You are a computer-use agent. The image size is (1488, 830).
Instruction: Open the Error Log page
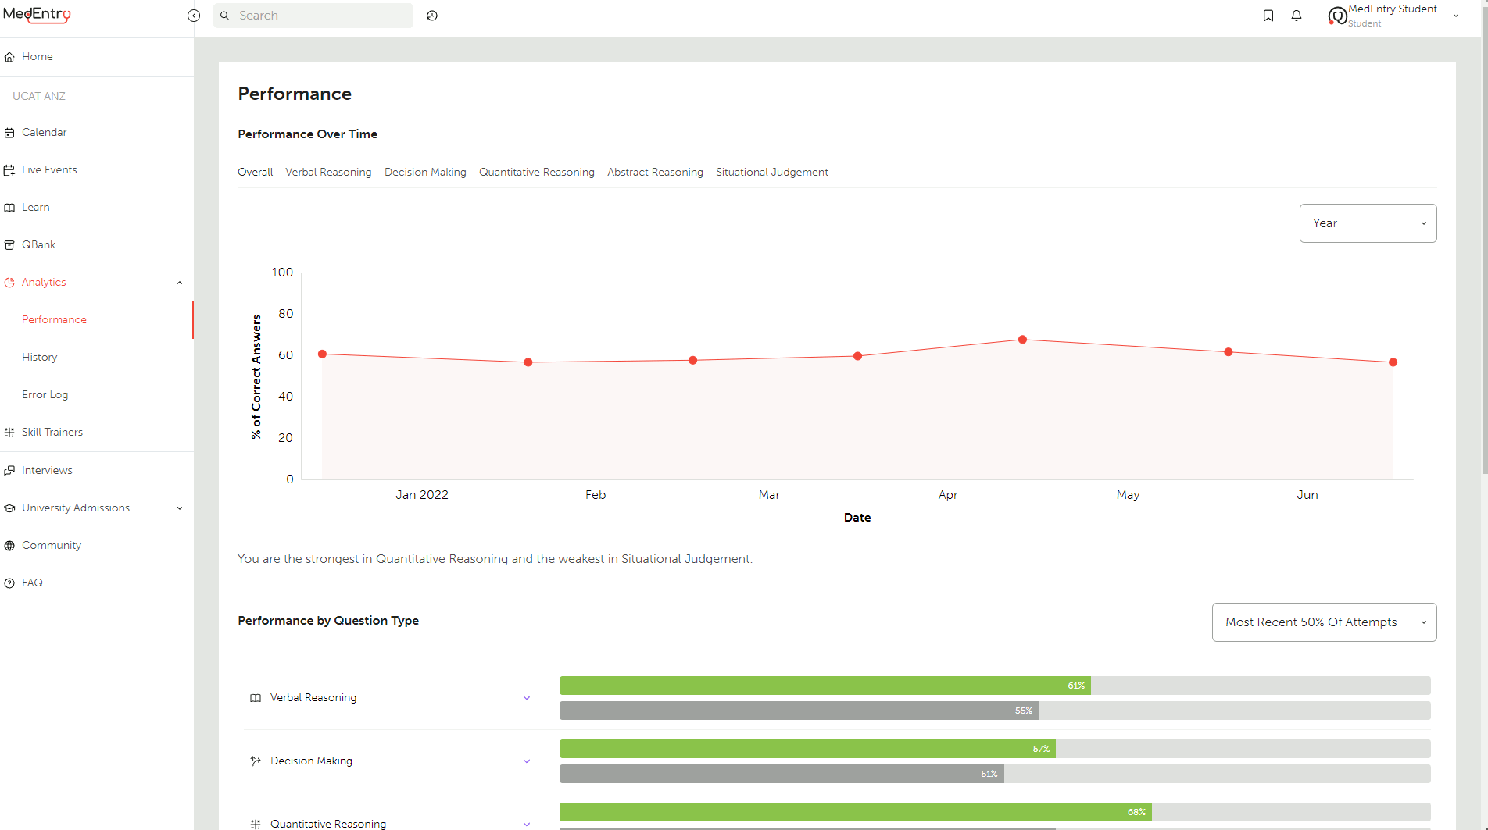45,394
